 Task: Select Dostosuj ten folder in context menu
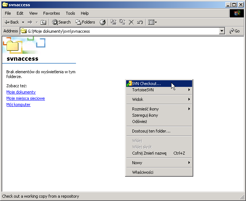click(x=159, y=131)
